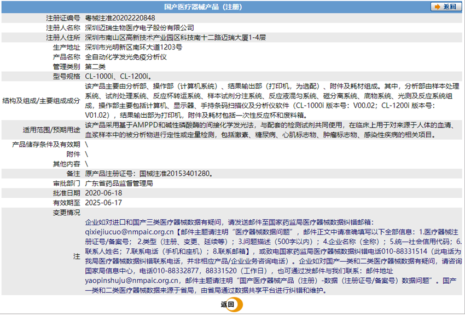This screenshot has width=465, height=315.
Task: Click the 注 label beside the notice
Action: point(77,256)
